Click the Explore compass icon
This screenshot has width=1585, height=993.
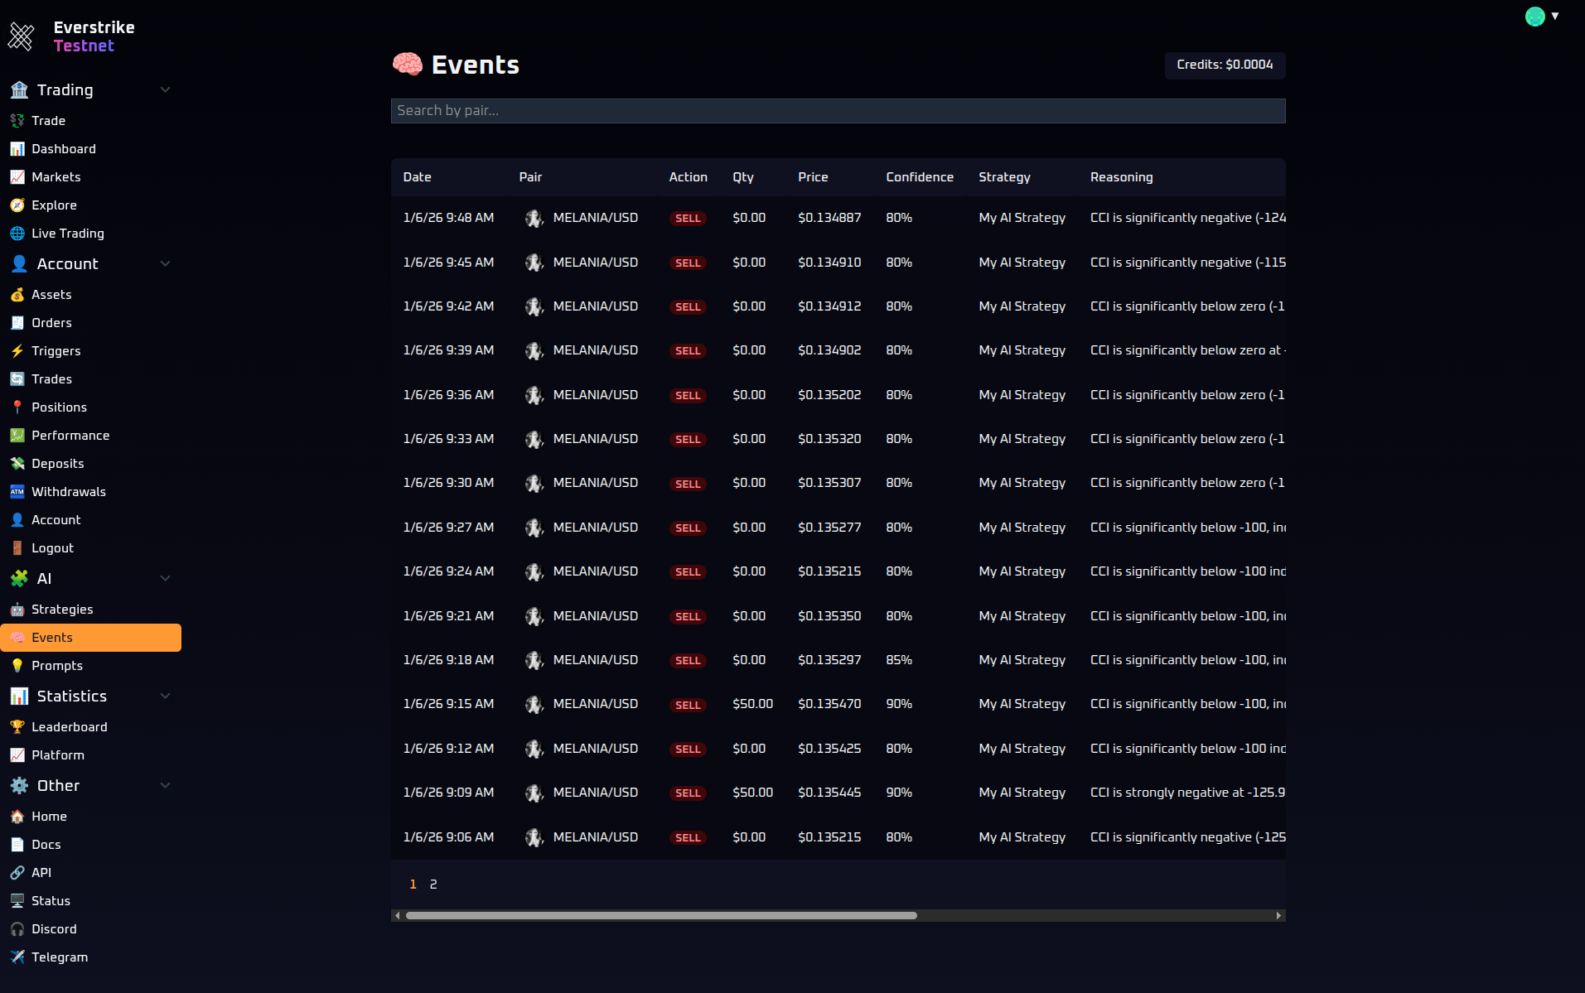coord(17,205)
